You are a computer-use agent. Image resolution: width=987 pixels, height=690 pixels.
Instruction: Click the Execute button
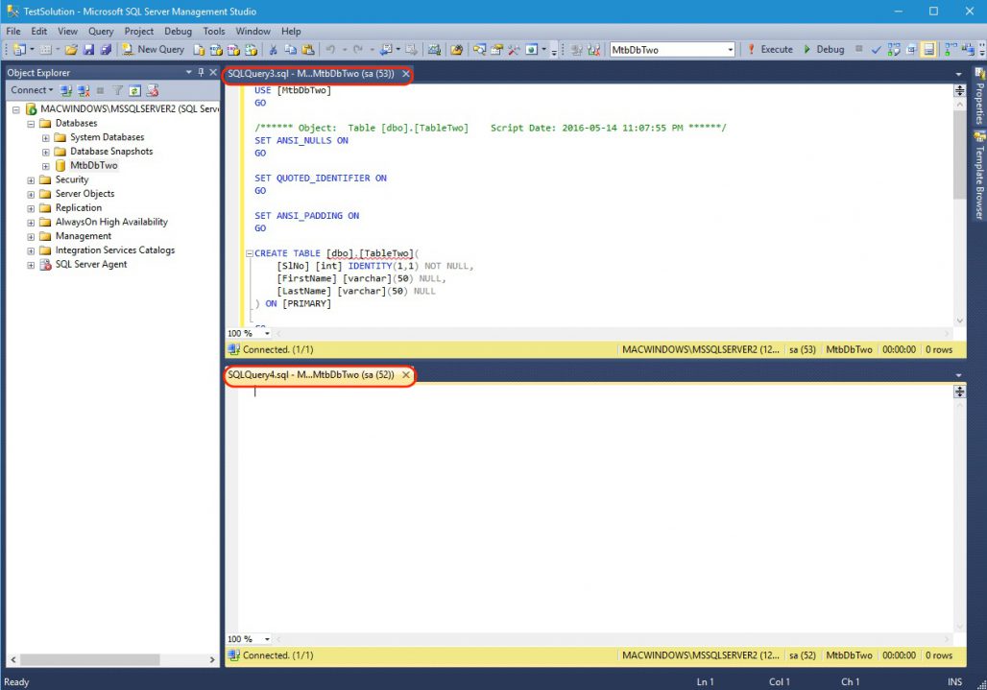click(x=770, y=49)
